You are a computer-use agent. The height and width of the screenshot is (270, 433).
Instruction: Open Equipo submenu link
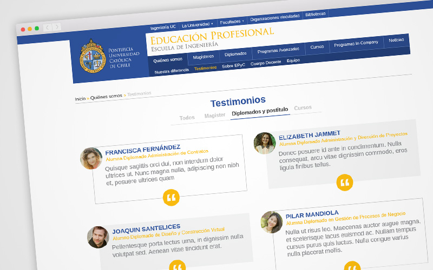(293, 60)
